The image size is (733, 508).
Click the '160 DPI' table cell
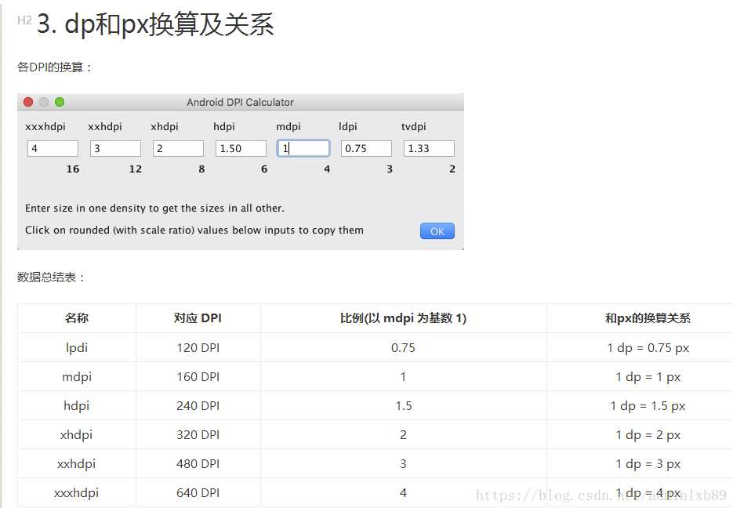click(198, 376)
